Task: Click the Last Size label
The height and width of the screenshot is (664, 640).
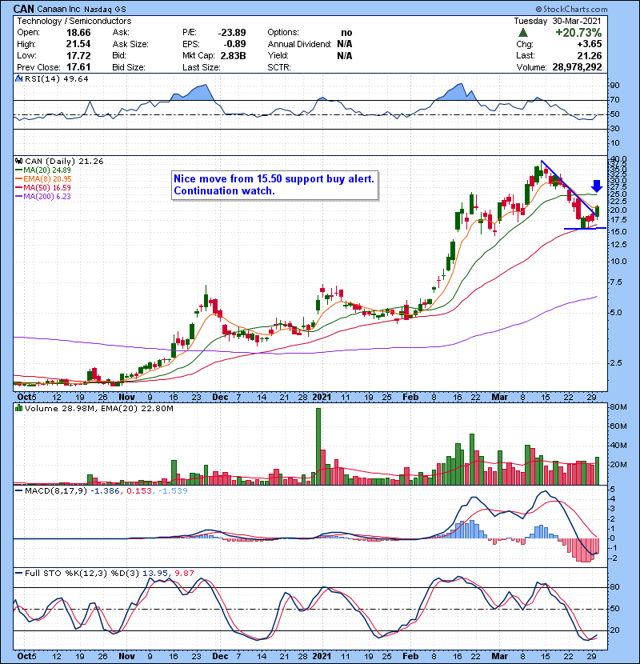Action: click(x=201, y=67)
